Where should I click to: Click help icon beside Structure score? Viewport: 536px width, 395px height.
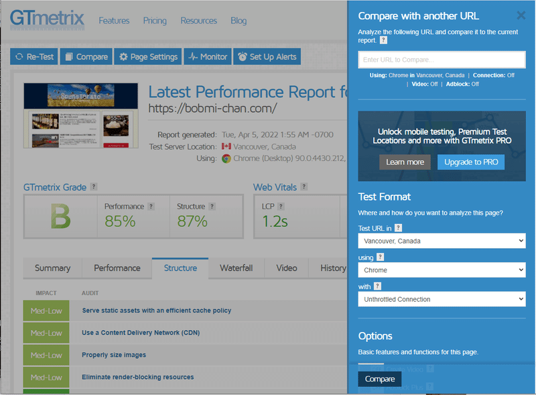(x=212, y=207)
